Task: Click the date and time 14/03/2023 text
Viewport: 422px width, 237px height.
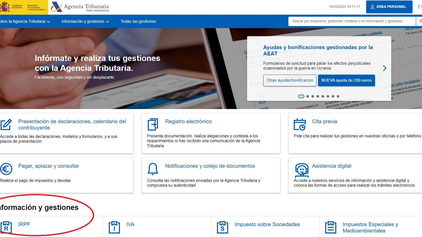Action: (x=344, y=7)
